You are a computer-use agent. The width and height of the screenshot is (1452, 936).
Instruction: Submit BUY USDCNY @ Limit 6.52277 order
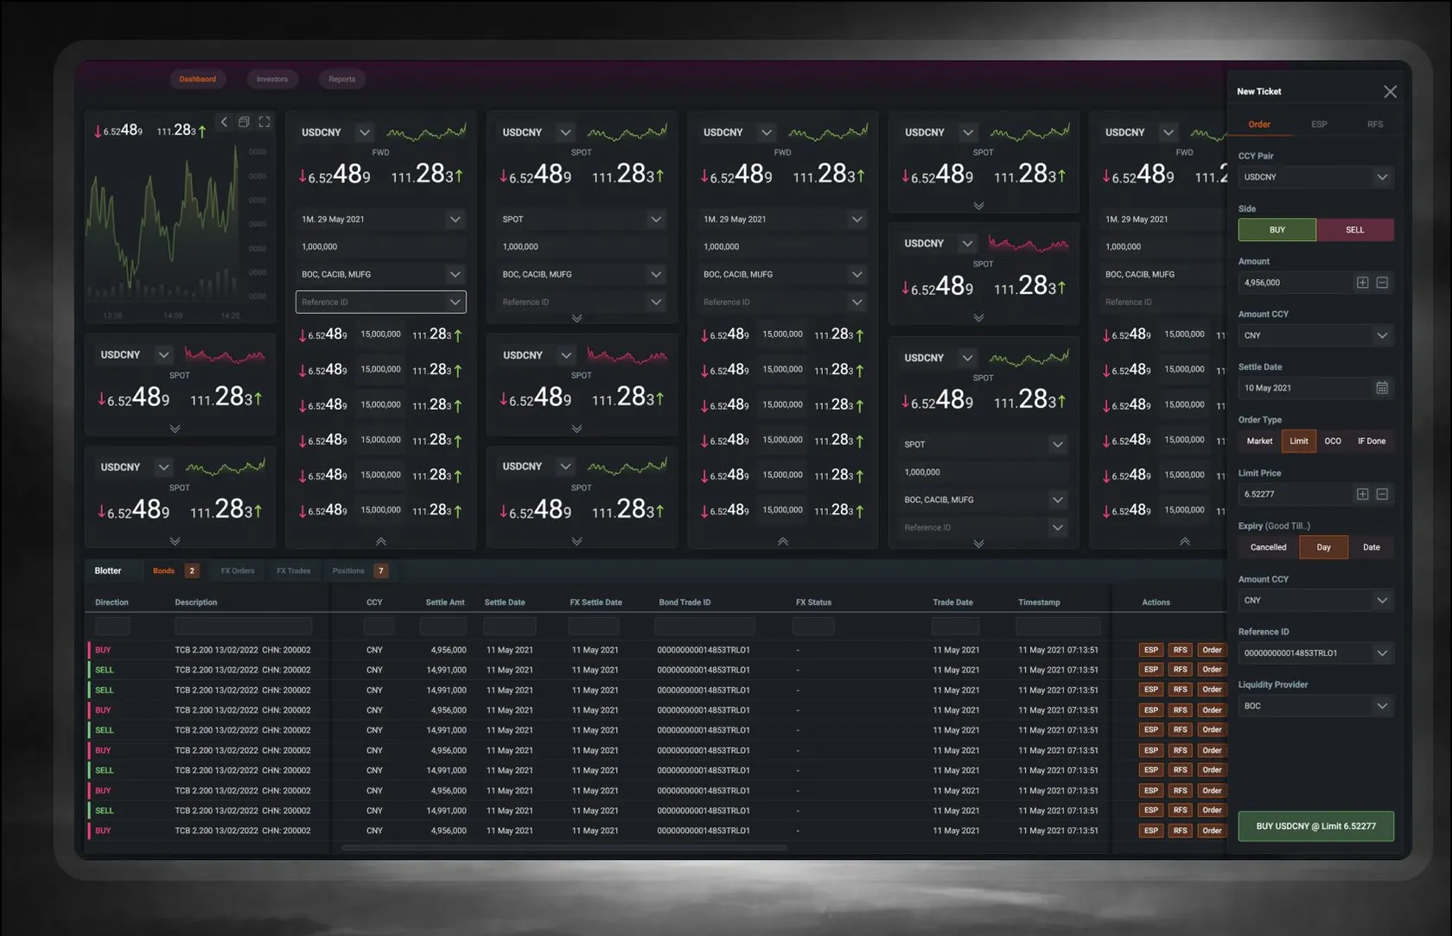[x=1315, y=826]
